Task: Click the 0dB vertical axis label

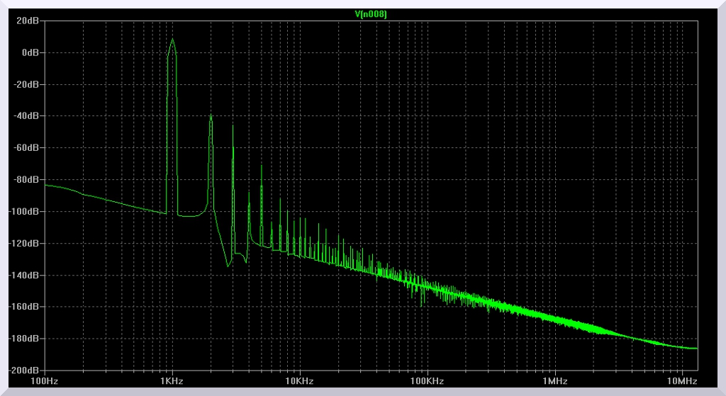Action: 30,52
